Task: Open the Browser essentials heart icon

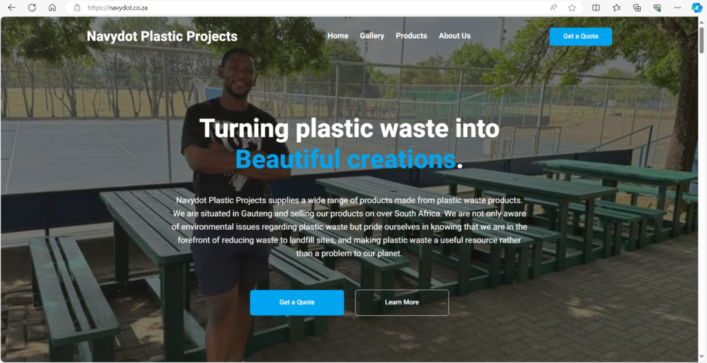Action: (657, 8)
